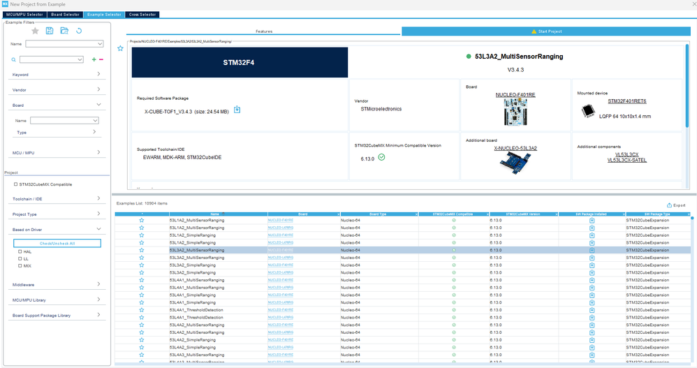Reset all example filters
The image size is (697, 368).
click(x=79, y=31)
